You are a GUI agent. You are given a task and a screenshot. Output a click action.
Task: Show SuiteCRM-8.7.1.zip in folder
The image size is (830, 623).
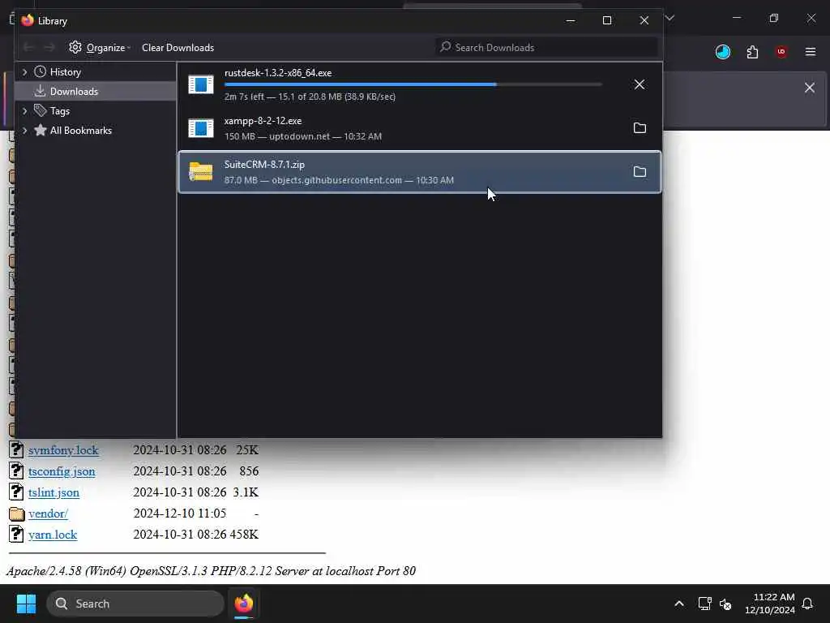(x=640, y=171)
